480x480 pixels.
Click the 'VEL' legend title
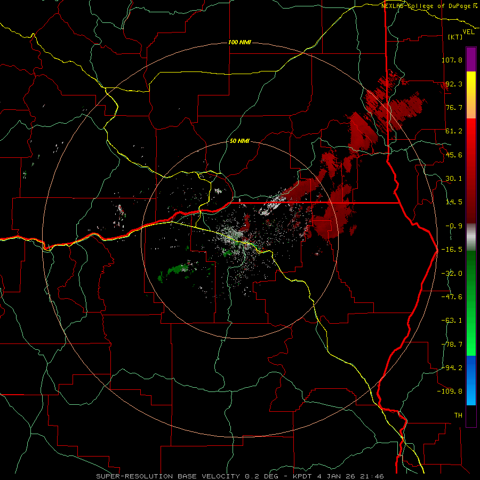(x=468, y=31)
